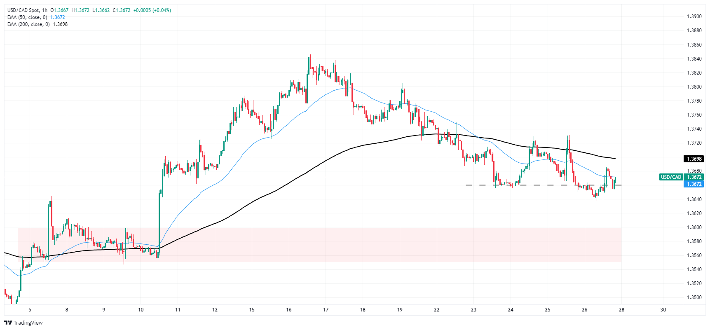Open the TradingView text link

28,323
